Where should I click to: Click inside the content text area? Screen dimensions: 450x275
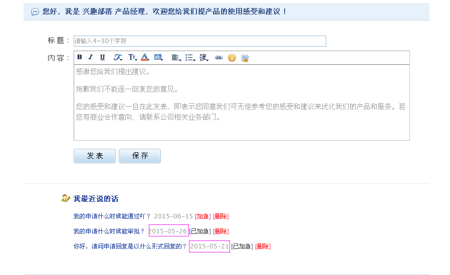(242, 102)
